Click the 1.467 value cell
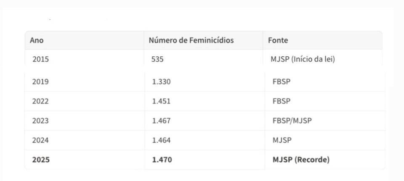404x181 pixels. click(x=162, y=121)
